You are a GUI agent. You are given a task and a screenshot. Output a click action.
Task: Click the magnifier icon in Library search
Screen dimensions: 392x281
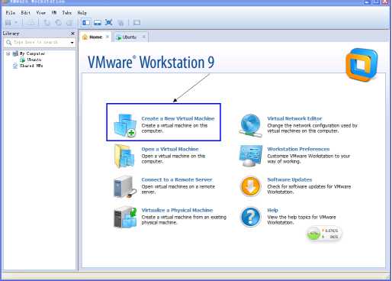(8, 42)
